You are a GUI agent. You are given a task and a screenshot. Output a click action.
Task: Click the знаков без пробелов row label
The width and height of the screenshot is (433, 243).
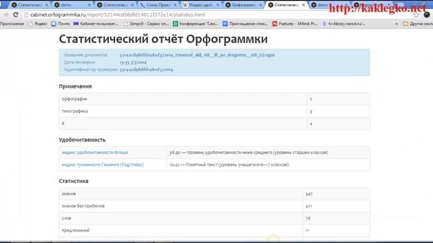[83, 206]
